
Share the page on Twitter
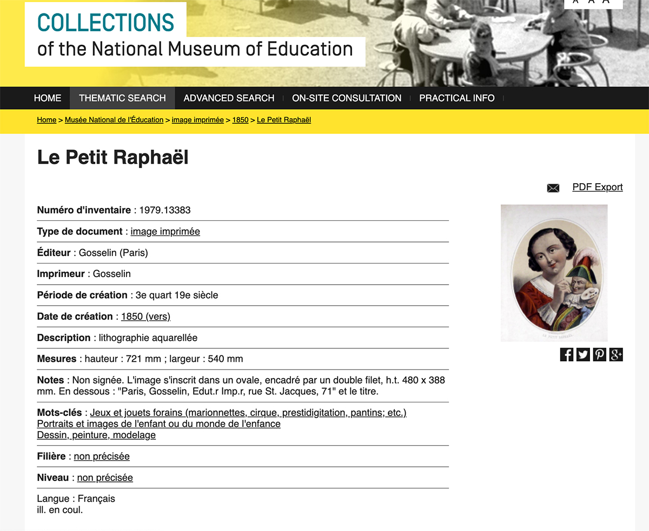pyautogui.click(x=583, y=354)
